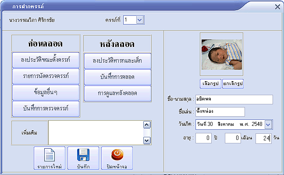Click the baby photo thumbnail

coord(222,54)
